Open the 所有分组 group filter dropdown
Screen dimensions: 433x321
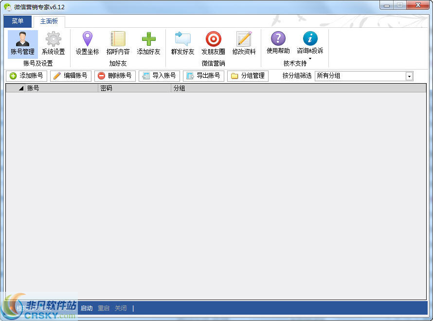409,76
